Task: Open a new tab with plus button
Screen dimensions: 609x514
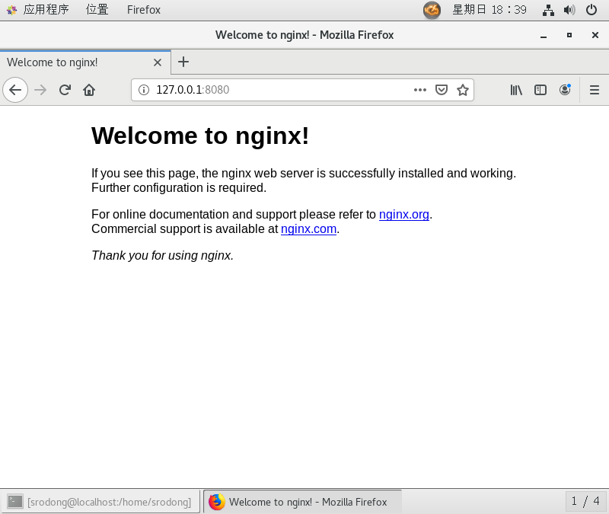Action: click(183, 62)
